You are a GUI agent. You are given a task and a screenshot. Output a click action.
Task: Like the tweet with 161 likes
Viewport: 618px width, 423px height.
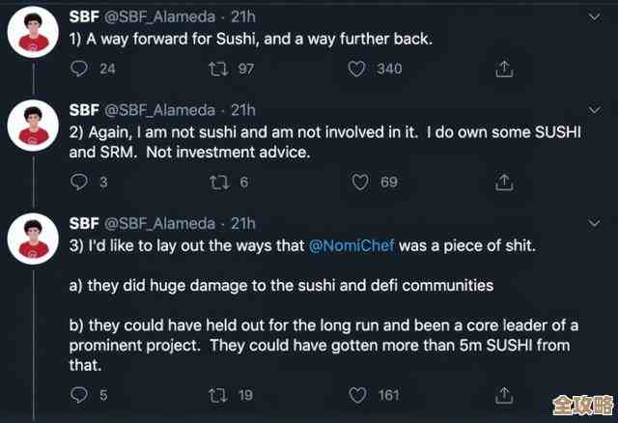(x=356, y=394)
